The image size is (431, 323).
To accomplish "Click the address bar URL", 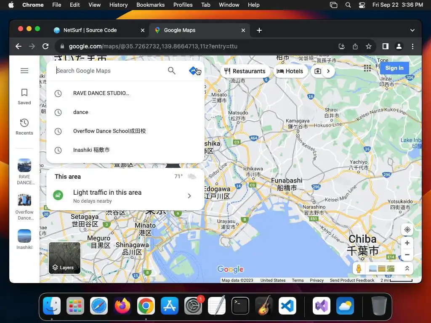I will tap(153, 46).
